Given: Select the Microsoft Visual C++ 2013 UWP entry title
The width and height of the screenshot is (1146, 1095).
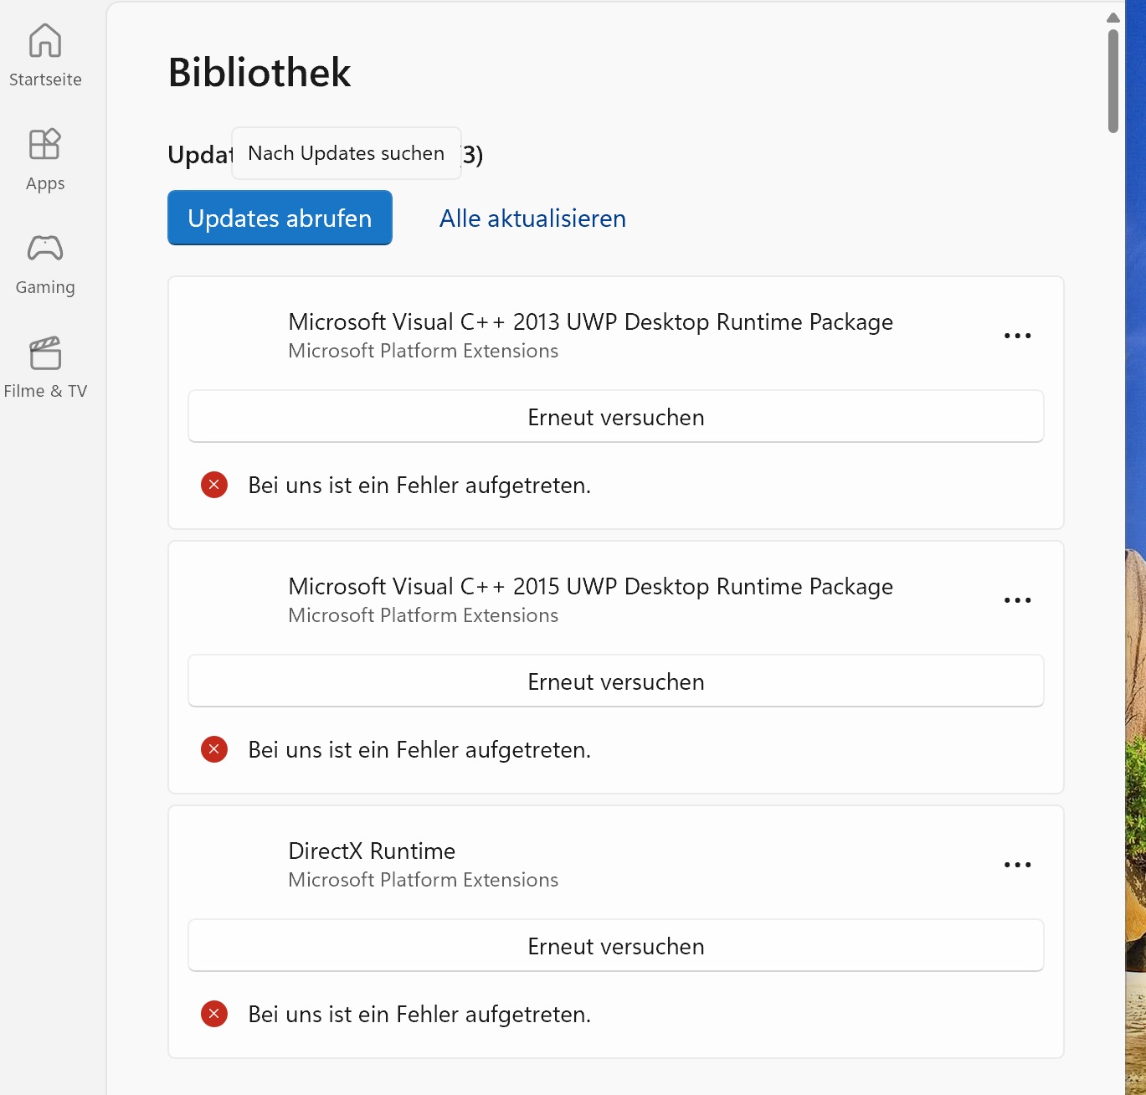Looking at the screenshot, I should (590, 322).
